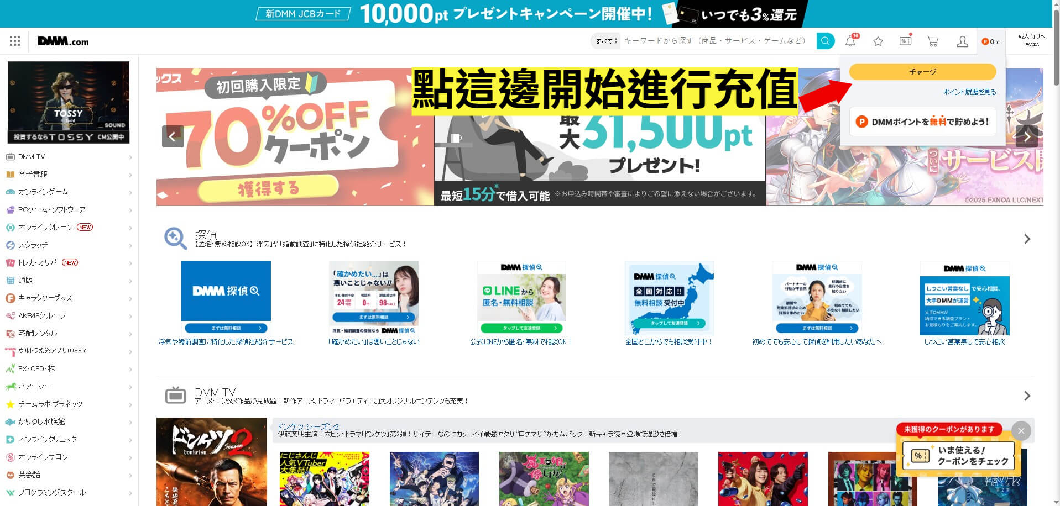Viewport: 1060px width, 506px height.
Task: Click the keyword search input field
Action: click(x=718, y=41)
